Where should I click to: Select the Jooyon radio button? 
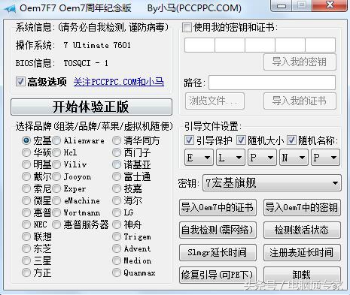tap(56, 176)
